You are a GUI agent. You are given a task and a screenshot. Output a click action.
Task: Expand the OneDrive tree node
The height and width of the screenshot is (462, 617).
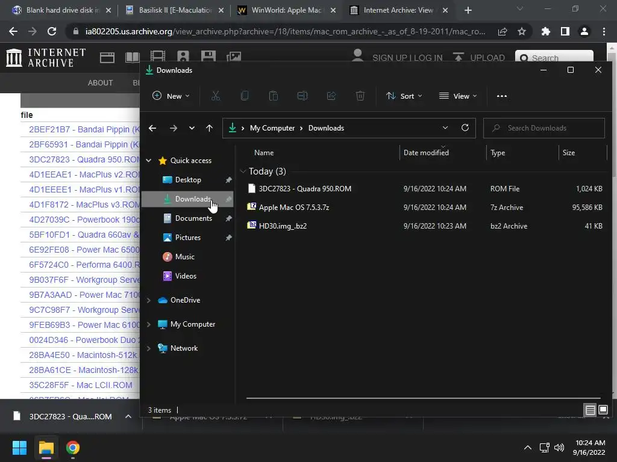coord(149,300)
